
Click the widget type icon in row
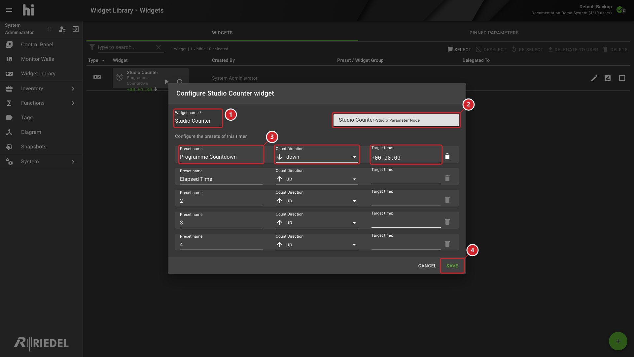pos(97,77)
